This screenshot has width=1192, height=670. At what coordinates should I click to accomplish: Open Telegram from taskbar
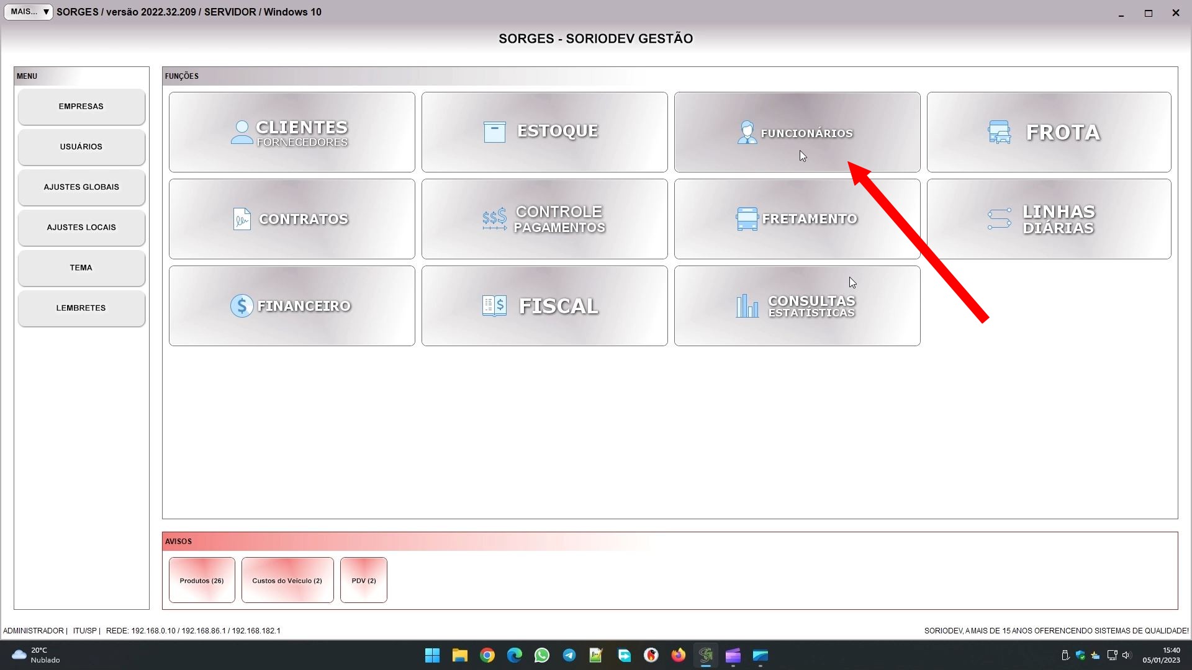[569, 655]
